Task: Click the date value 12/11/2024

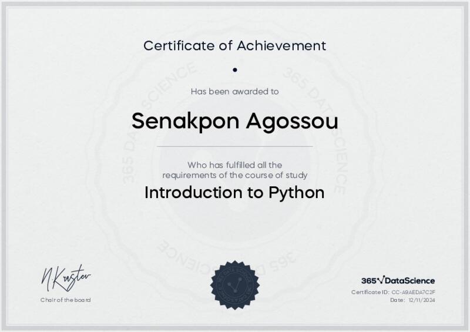Action: (x=421, y=300)
